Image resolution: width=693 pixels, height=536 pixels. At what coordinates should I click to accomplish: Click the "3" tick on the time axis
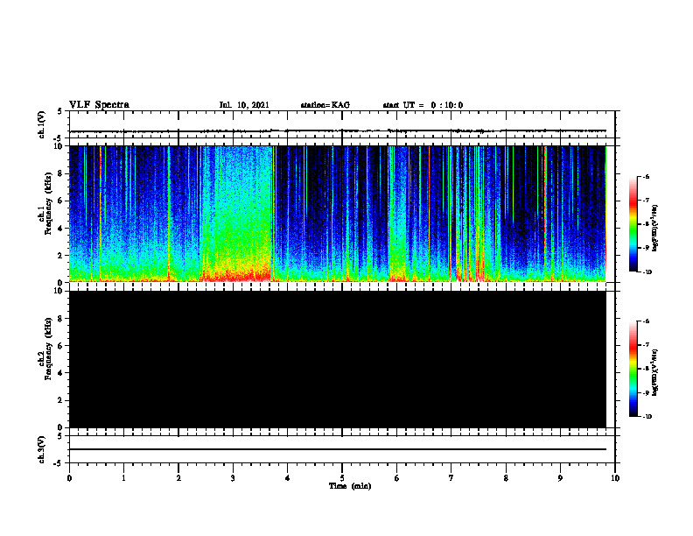tap(233, 478)
